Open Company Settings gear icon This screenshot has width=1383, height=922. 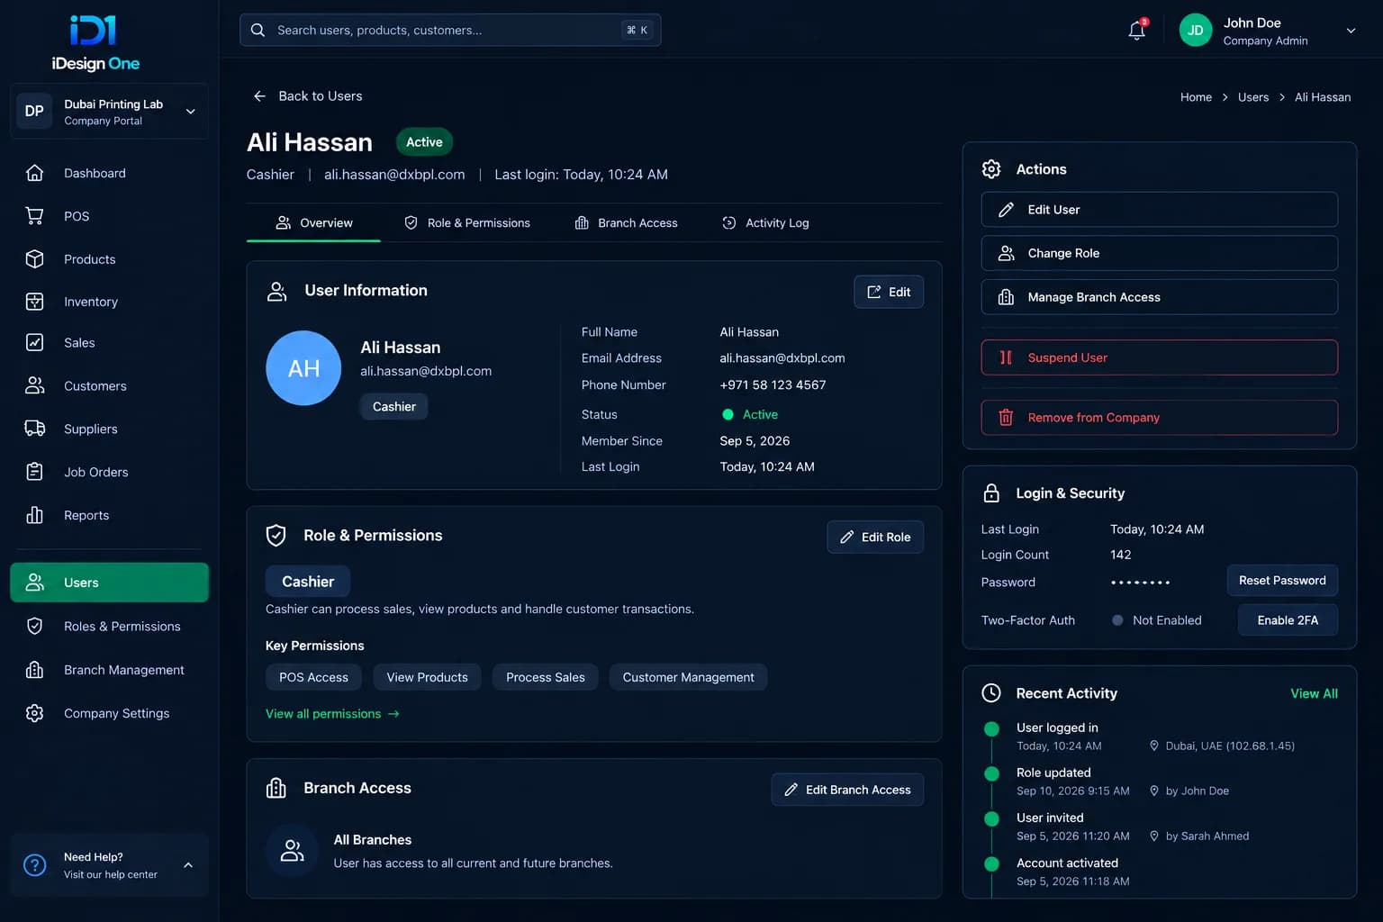click(x=34, y=713)
